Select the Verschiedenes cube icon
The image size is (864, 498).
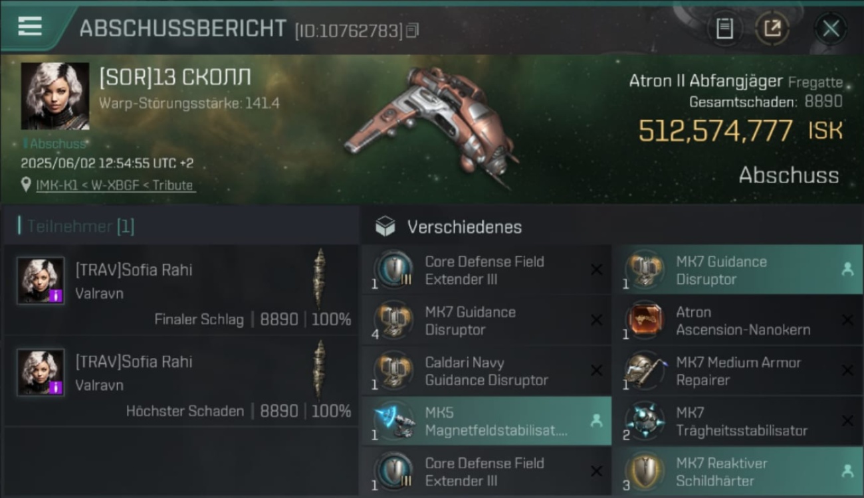[x=385, y=227]
